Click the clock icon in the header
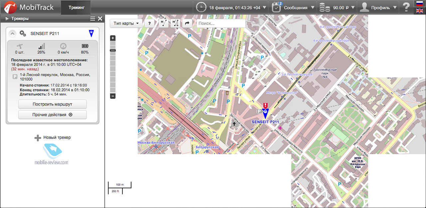 click(201, 7)
